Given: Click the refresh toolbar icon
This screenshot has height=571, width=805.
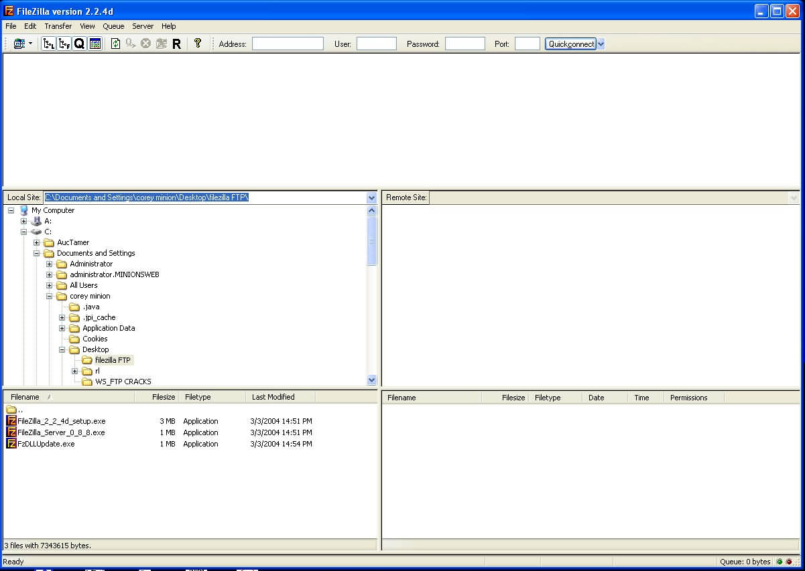Looking at the screenshot, I should click(116, 44).
